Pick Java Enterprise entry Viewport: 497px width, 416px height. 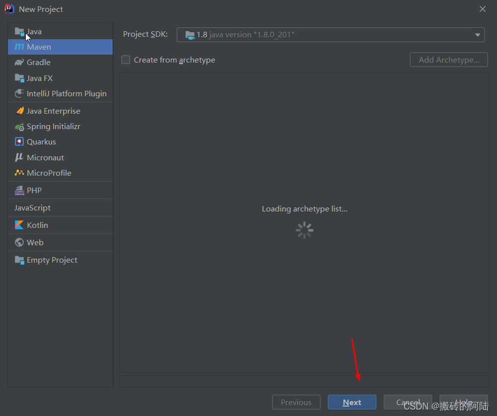[x=60, y=111]
